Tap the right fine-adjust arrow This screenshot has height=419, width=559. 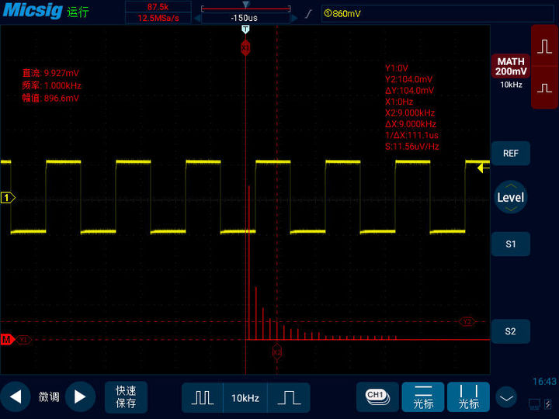coord(80,397)
